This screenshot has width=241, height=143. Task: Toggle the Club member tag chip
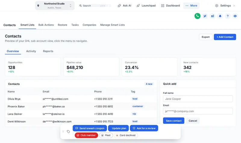pos(86,135)
